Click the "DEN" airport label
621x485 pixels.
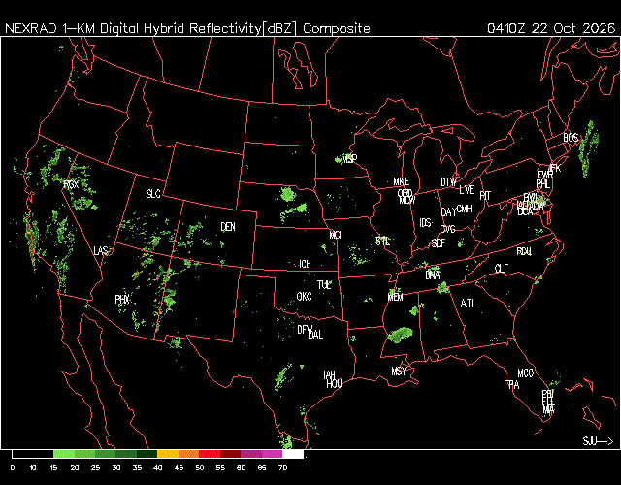228,227
